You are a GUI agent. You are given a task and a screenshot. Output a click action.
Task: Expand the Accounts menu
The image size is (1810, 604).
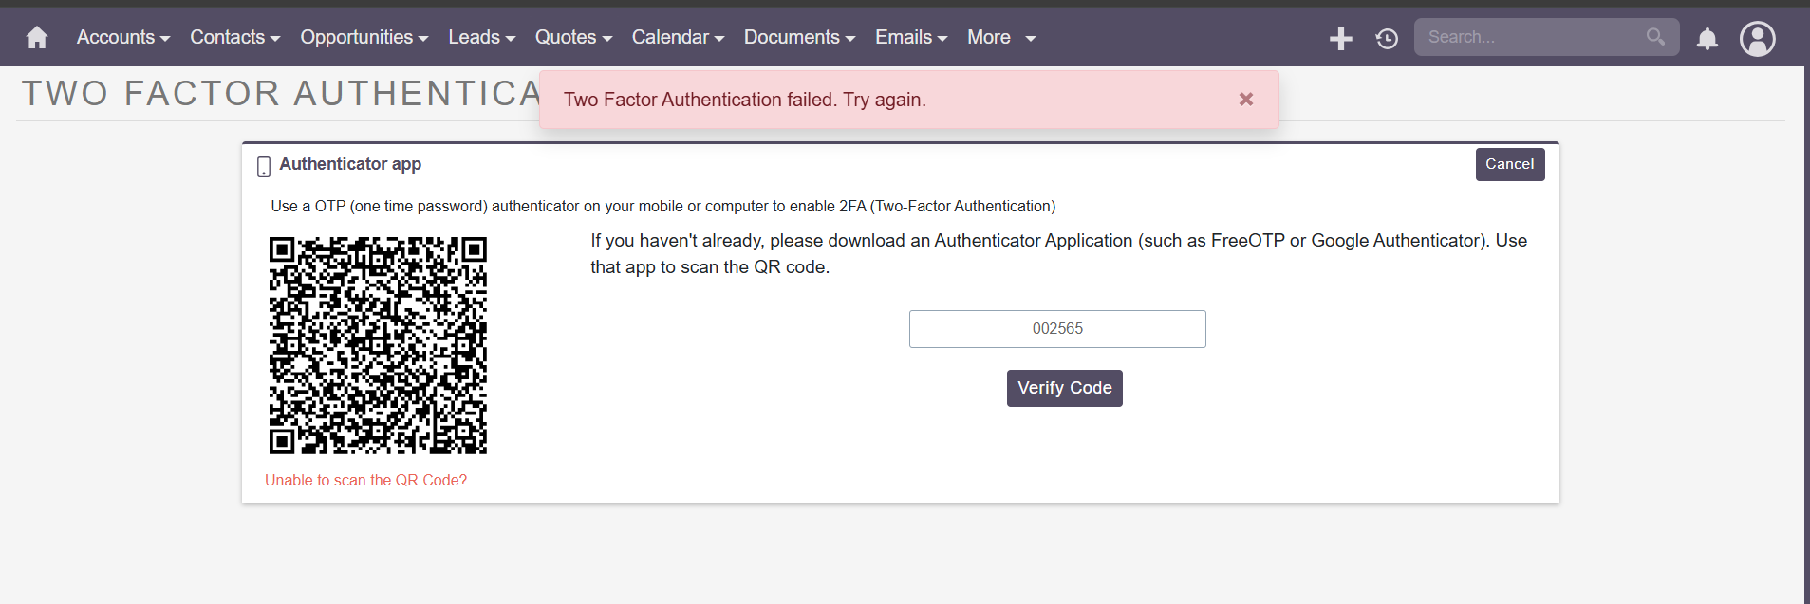pyautogui.click(x=123, y=37)
